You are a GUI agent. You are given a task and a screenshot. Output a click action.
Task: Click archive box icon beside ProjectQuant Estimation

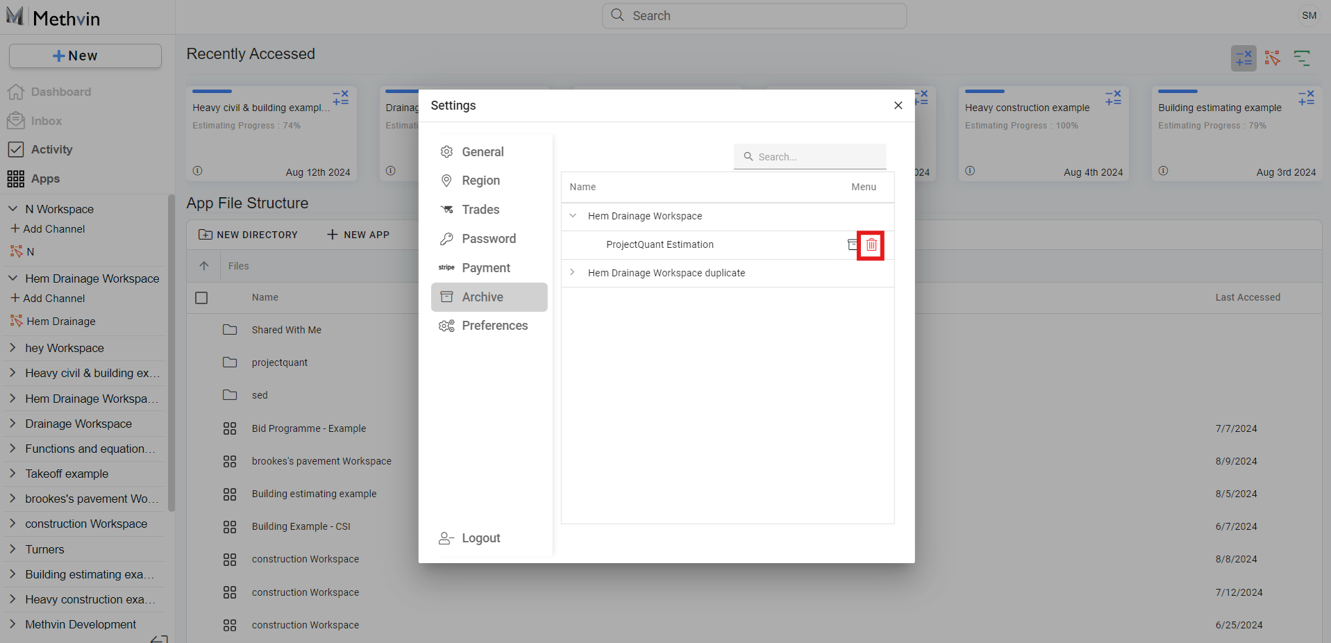point(853,245)
